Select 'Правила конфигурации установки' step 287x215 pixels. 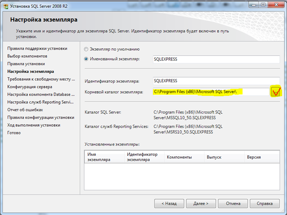(41, 117)
